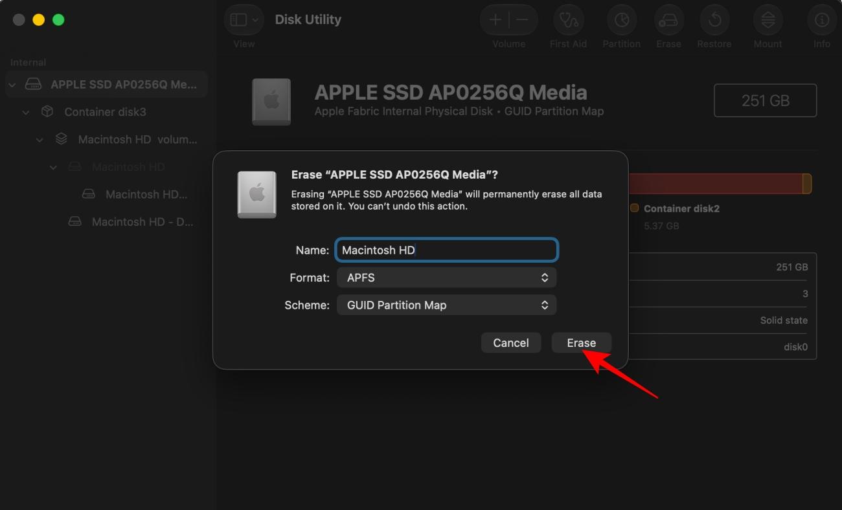Click the Apple disk icon in erase dialog
The height and width of the screenshot is (510, 842).
pyautogui.click(x=257, y=194)
